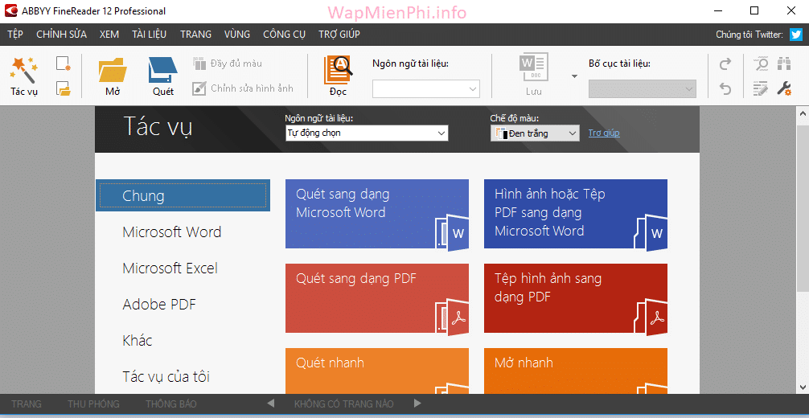Open options with the wrench icon

tap(784, 88)
